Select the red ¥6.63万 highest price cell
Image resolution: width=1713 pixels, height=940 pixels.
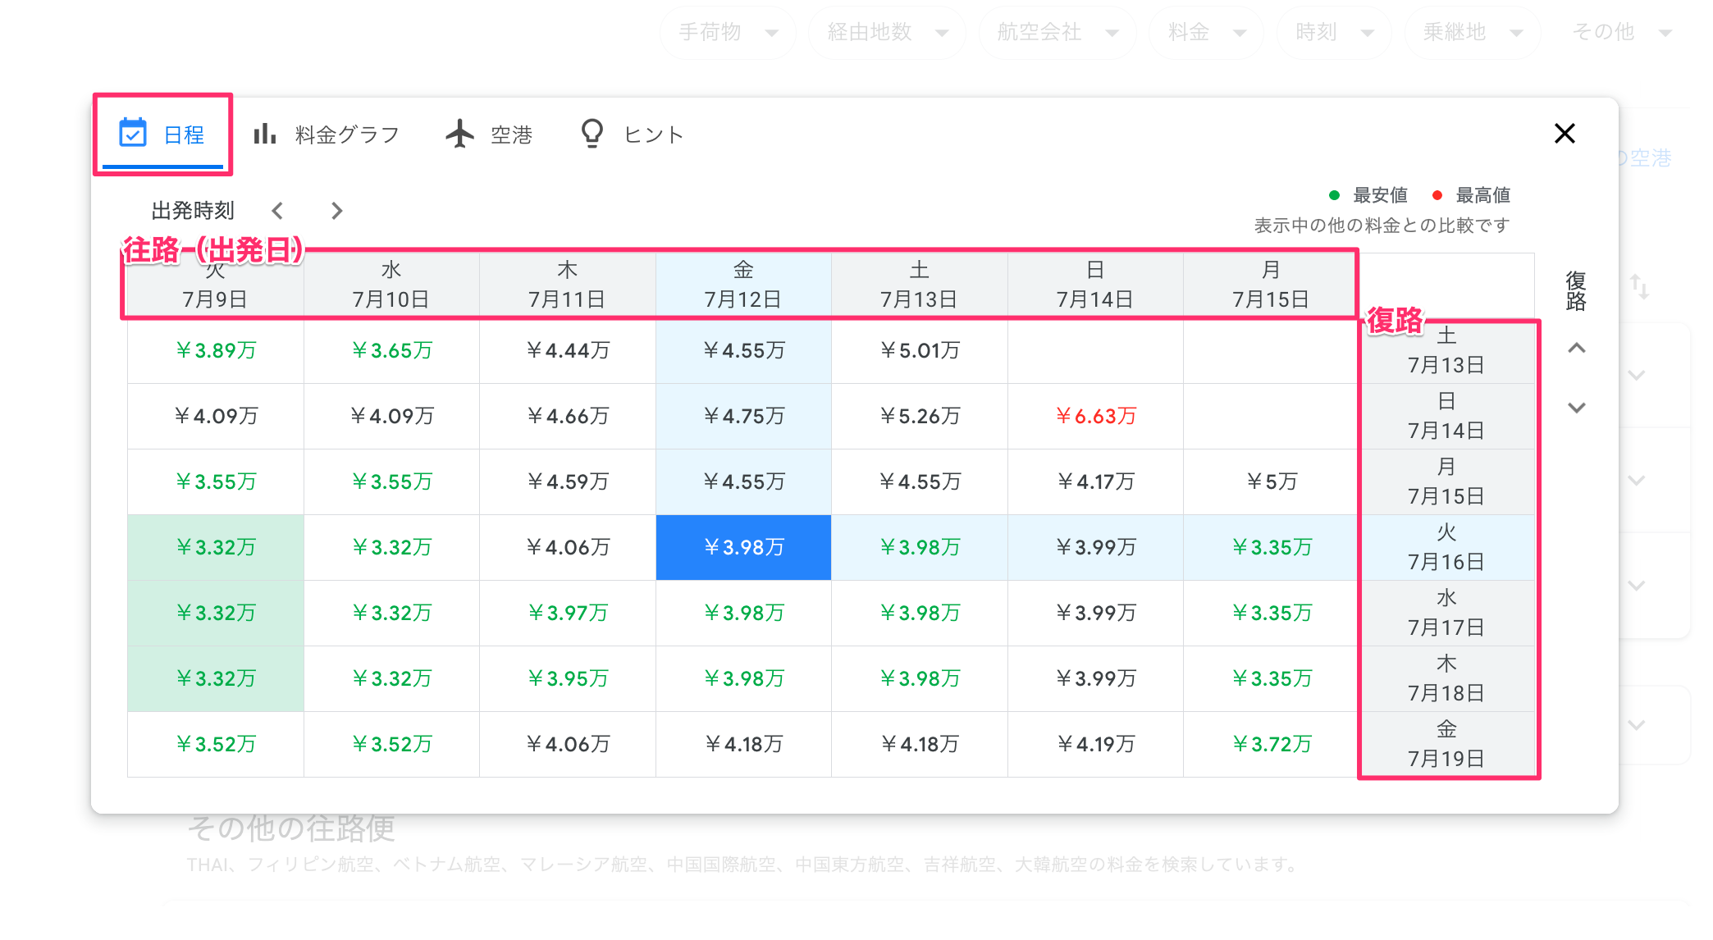(x=1095, y=416)
